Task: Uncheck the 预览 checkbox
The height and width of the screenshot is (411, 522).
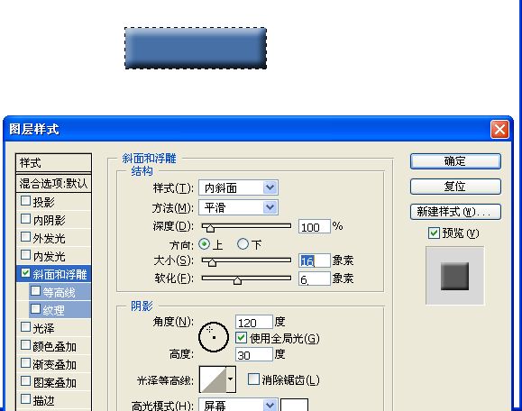Action: [x=434, y=233]
